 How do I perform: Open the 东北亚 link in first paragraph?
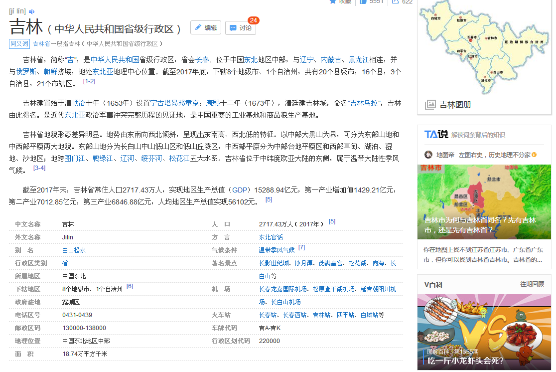point(103,72)
